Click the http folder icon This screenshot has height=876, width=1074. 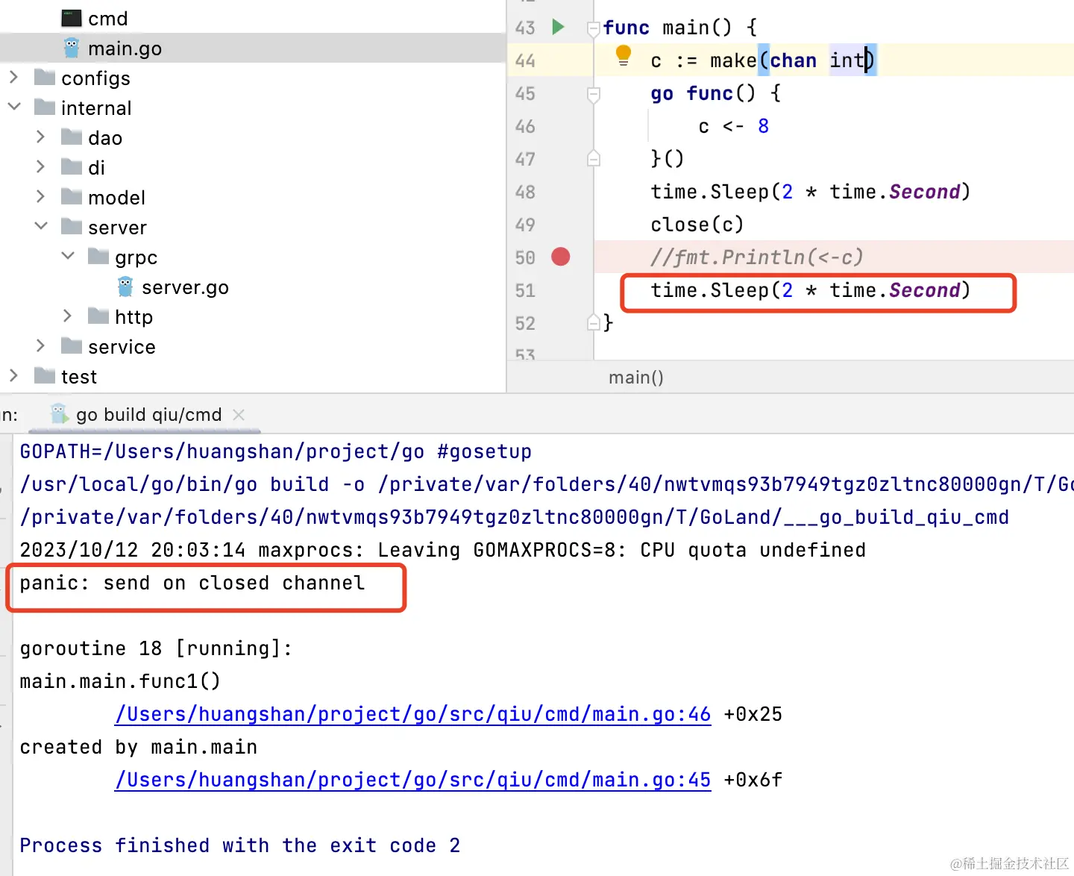(x=98, y=316)
